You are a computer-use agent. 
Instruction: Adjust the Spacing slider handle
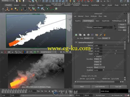click(x=106, y=45)
